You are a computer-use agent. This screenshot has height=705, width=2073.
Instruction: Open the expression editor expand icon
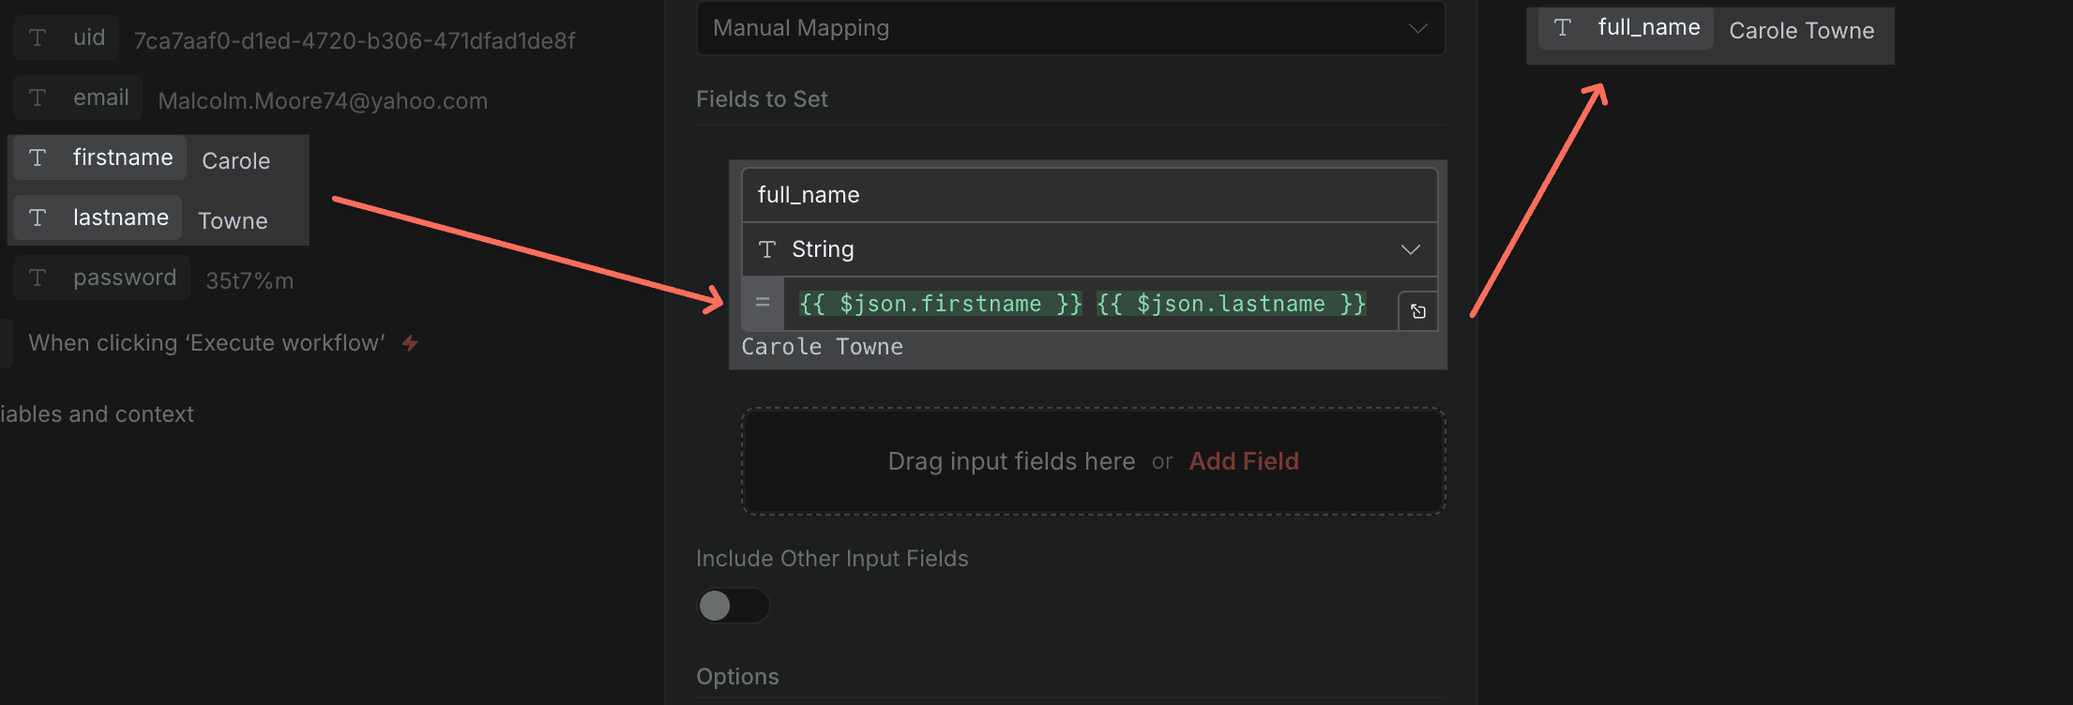(1417, 311)
